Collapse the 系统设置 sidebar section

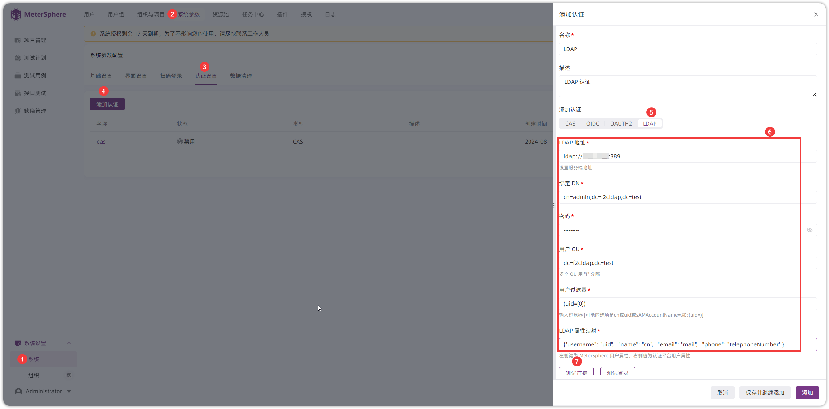tap(69, 344)
